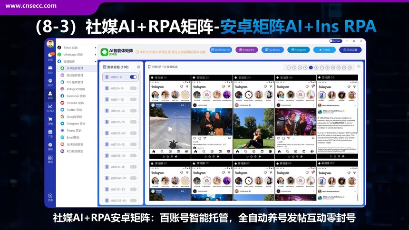Screen dimensions: 409x230
Task: Click the user avatar at sidebar top
Action: (50, 44)
